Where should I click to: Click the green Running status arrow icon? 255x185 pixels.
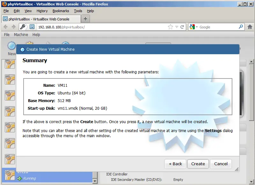tap(19, 179)
